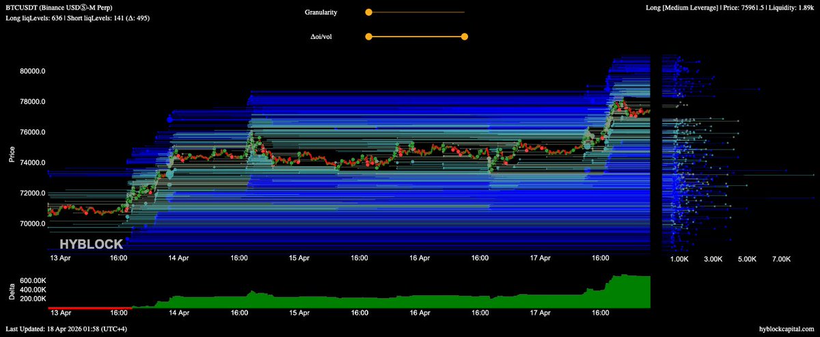
Task: Click the Δoi/vol label
Action: pyautogui.click(x=322, y=37)
